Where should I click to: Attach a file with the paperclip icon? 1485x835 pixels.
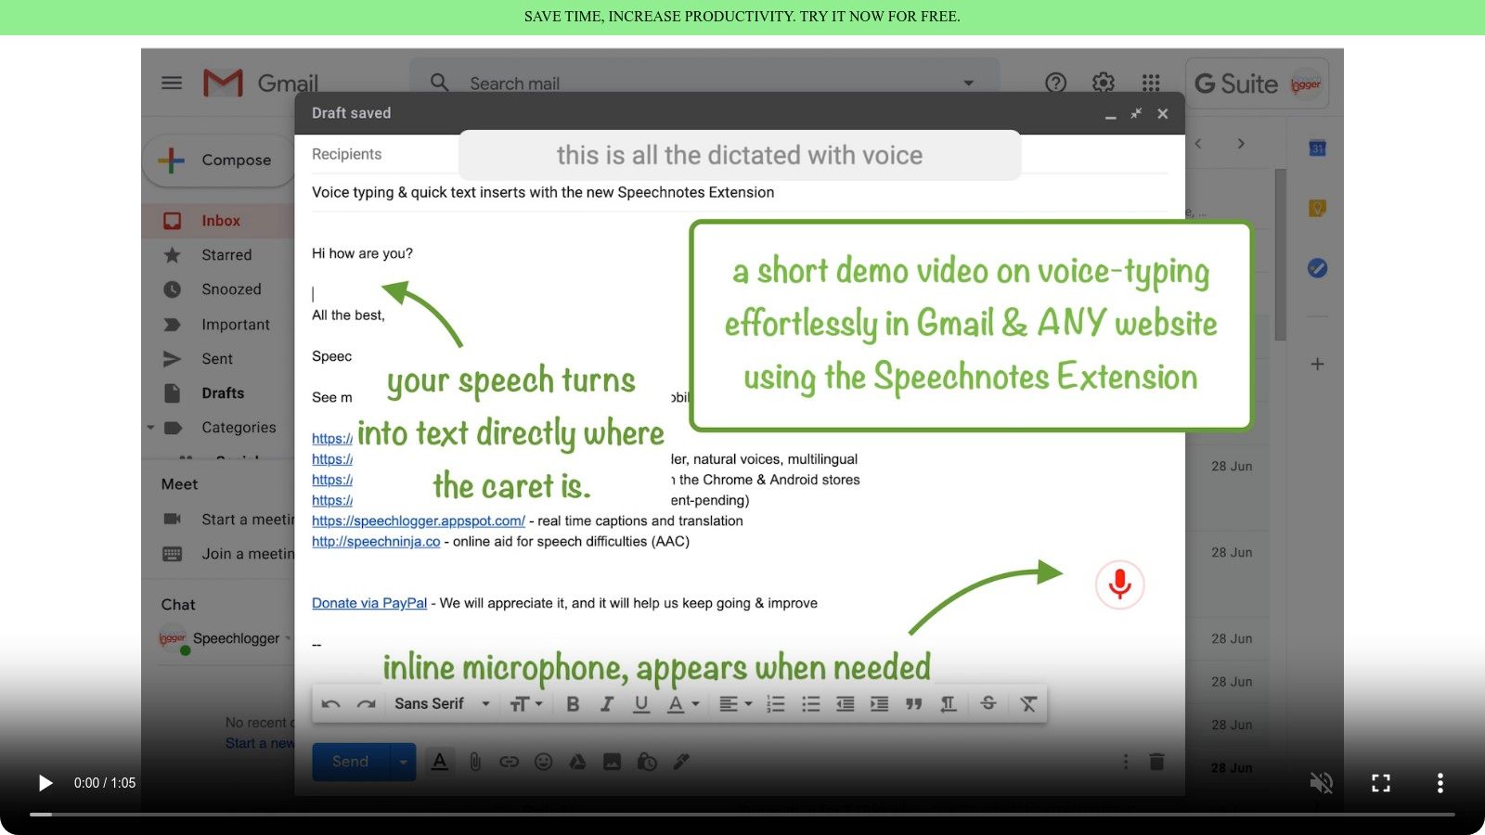coord(474,761)
